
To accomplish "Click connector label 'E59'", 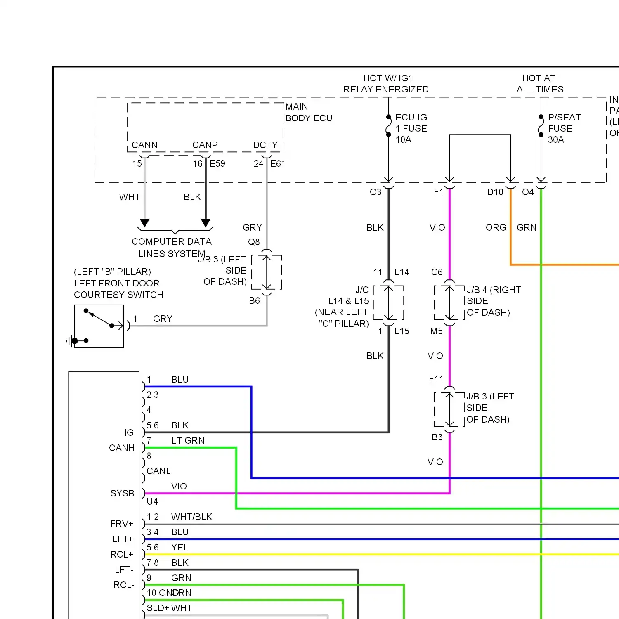I will coord(217,163).
